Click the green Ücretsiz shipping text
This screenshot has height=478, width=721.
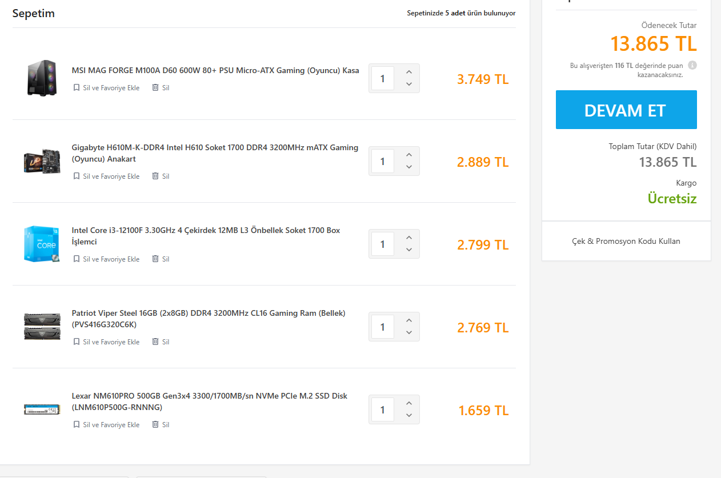(672, 199)
